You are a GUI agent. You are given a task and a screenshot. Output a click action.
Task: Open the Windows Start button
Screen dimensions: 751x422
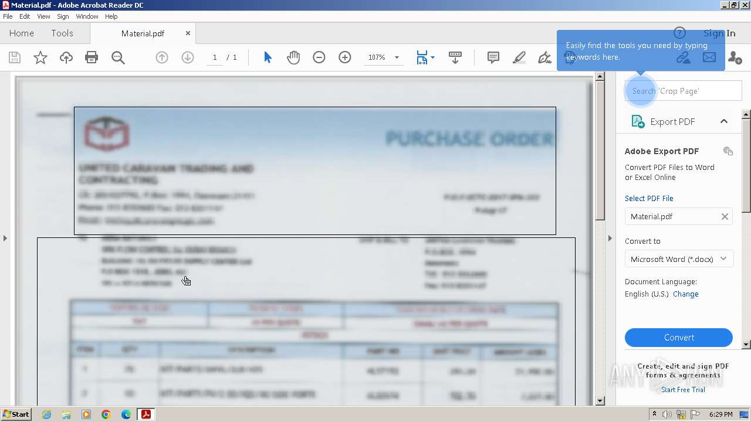(x=16, y=414)
